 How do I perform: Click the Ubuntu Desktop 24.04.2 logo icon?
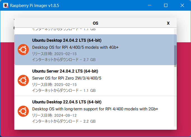(23, 50)
